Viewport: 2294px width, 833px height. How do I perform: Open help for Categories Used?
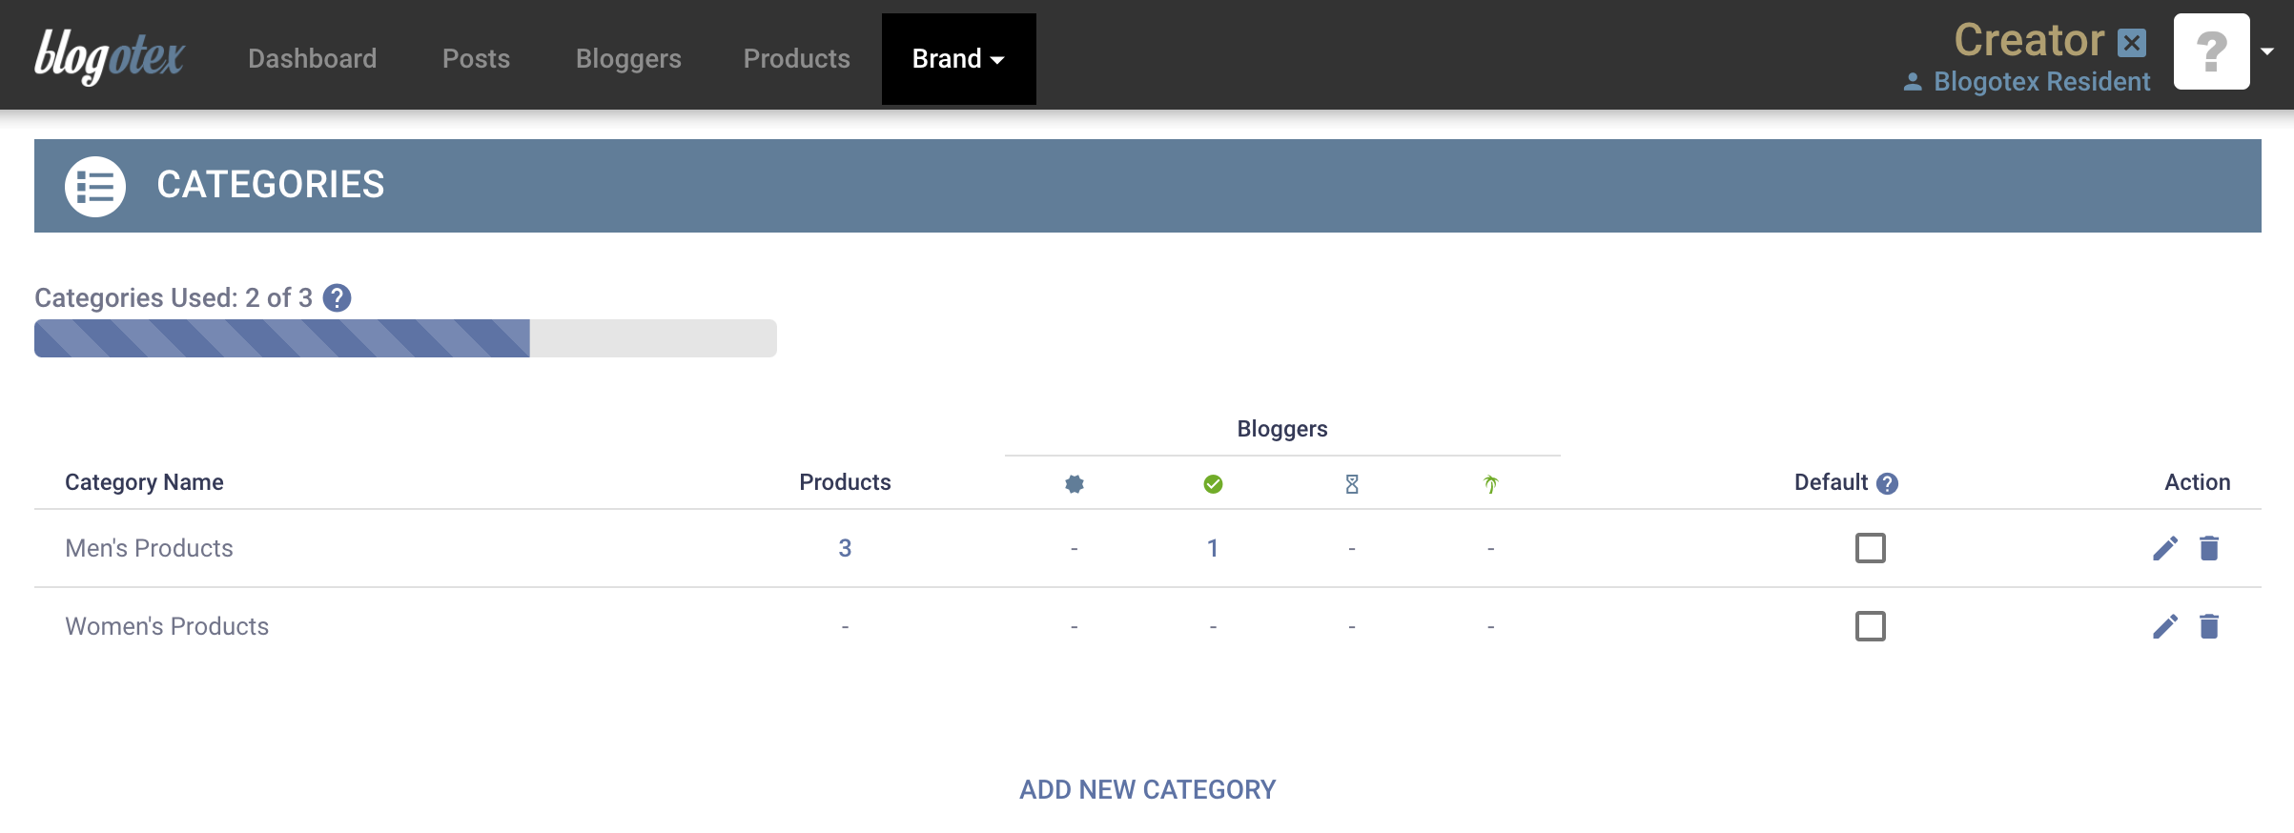[337, 298]
